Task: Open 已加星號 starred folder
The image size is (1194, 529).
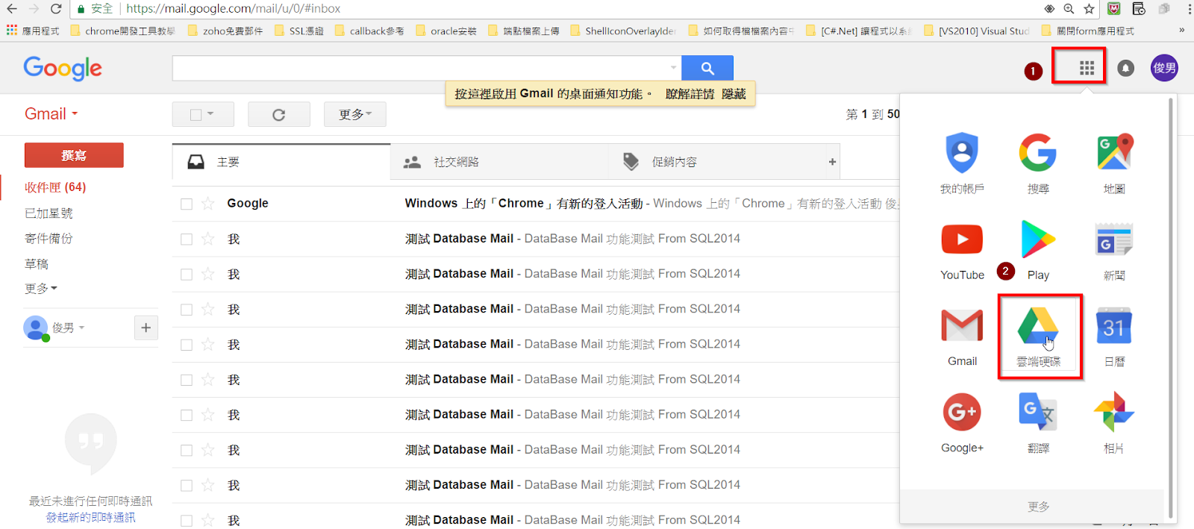Action: pyautogui.click(x=49, y=213)
